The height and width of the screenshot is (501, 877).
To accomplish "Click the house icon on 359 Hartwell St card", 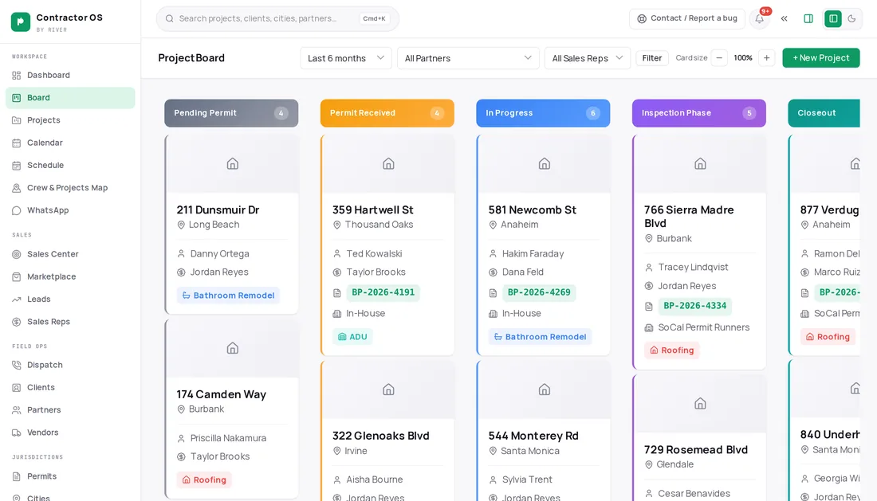I will pos(388,163).
